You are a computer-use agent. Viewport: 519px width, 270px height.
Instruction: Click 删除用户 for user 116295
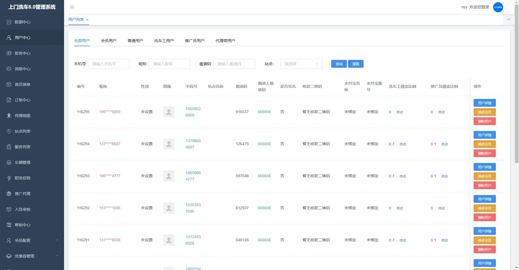click(x=484, y=121)
